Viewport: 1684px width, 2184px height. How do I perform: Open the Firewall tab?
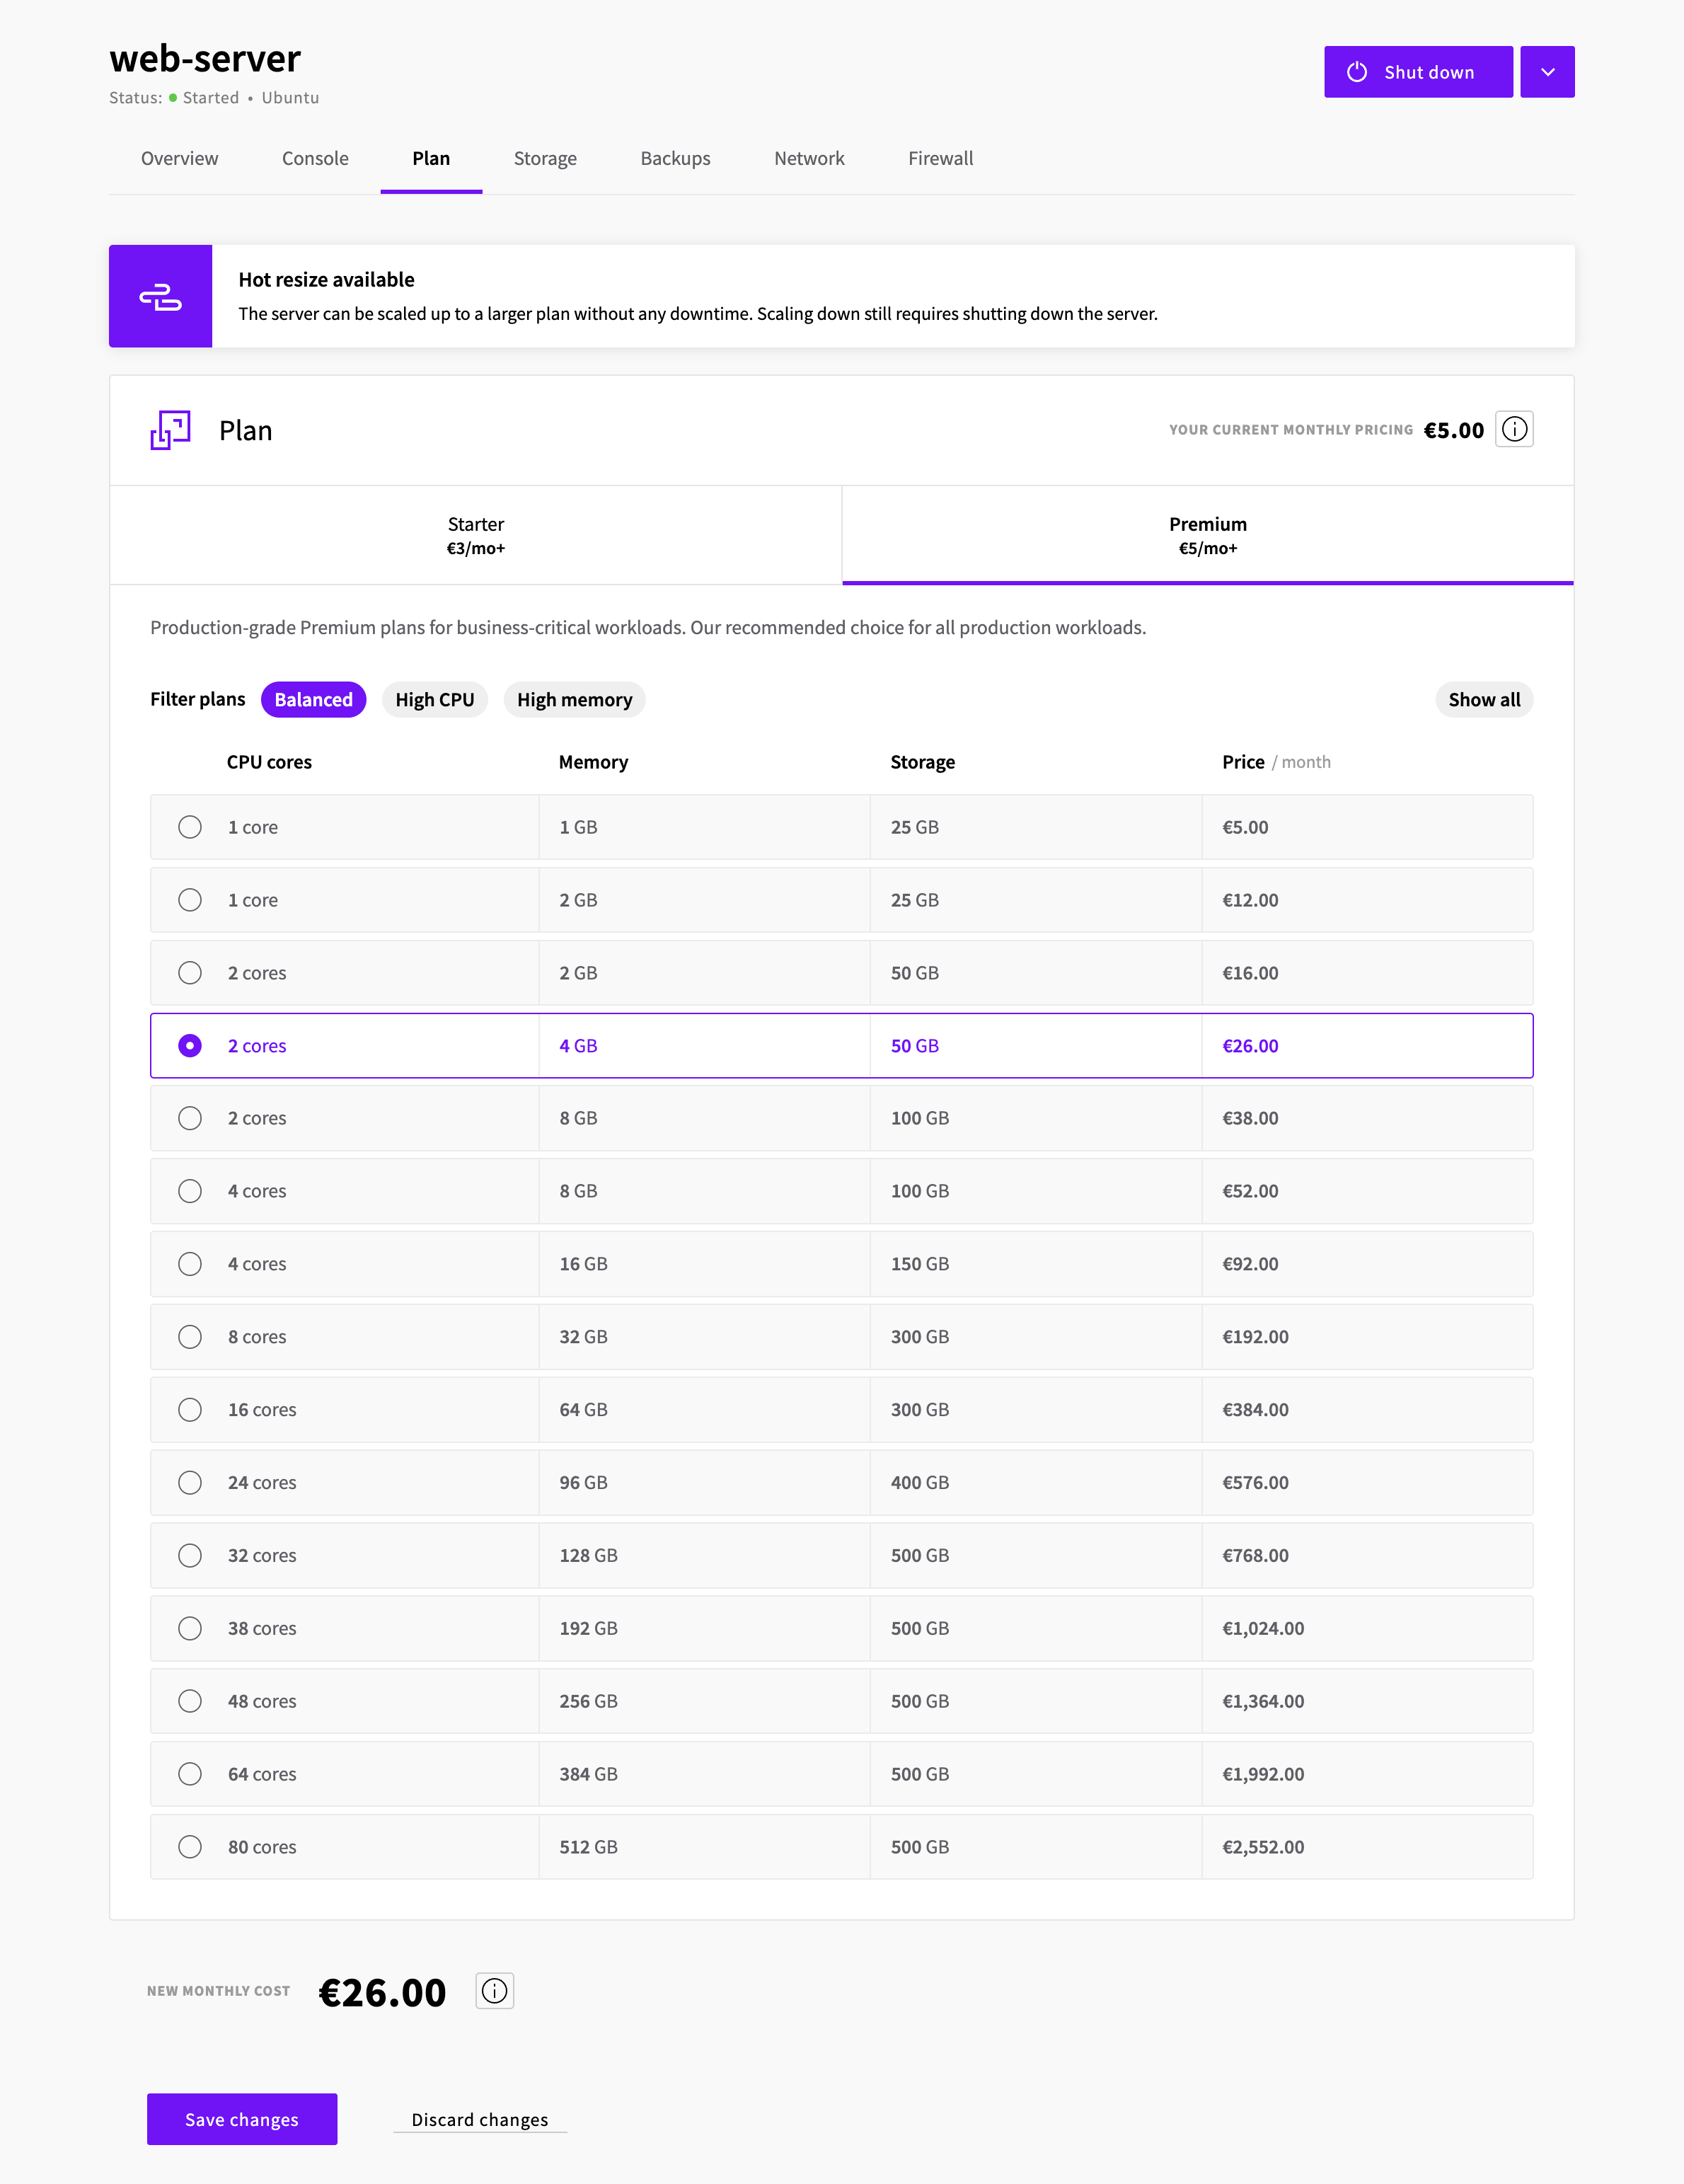pos(940,158)
